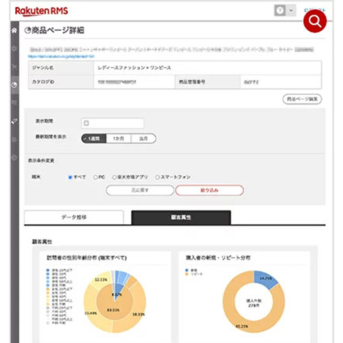Select the 1か月 period toggle
The height and width of the screenshot is (343, 343).
pyautogui.click(x=119, y=139)
